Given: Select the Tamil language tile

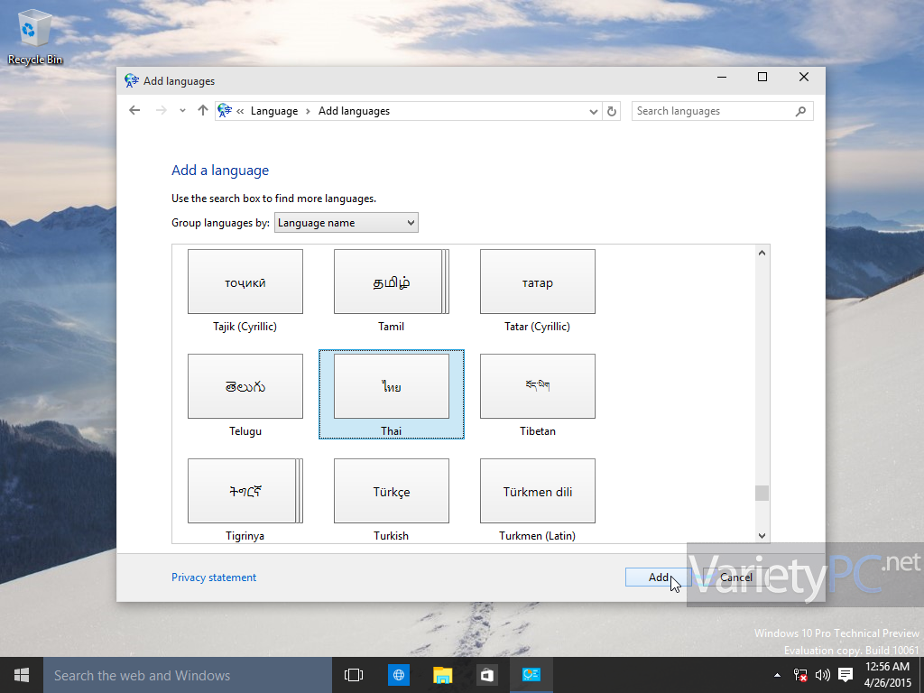Looking at the screenshot, I should point(392,291).
